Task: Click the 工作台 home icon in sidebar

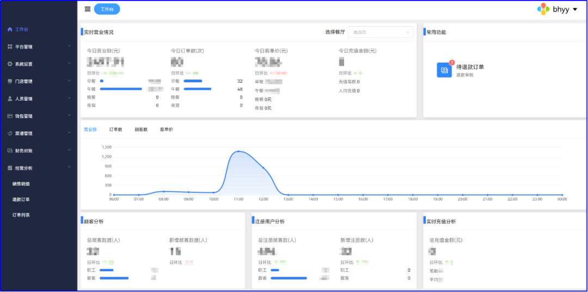Action: coord(10,29)
